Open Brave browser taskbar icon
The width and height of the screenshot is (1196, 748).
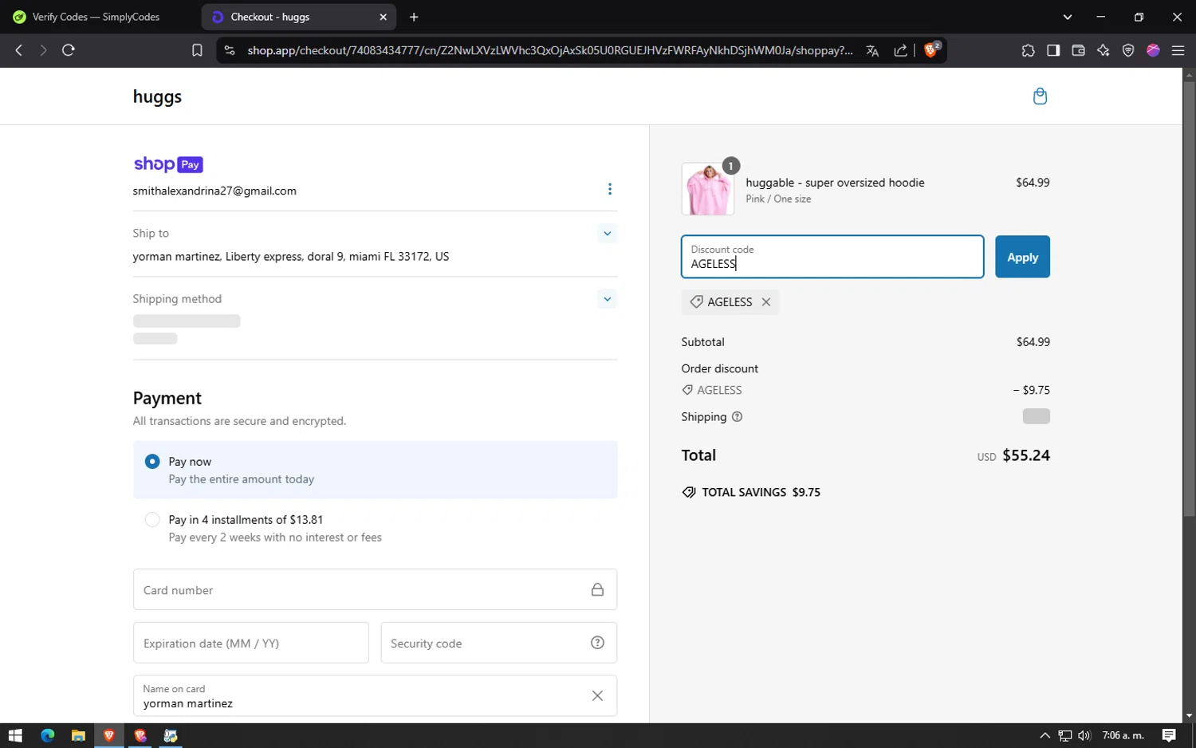click(x=109, y=735)
